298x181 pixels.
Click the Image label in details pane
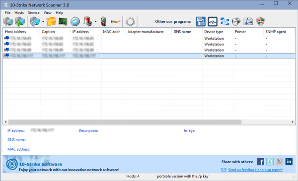[190, 130]
